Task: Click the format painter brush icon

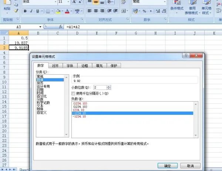Action: pyautogui.click(x=16, y=11)
